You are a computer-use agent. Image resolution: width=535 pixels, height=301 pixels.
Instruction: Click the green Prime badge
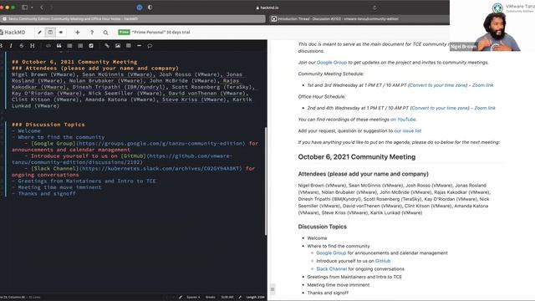124,32
